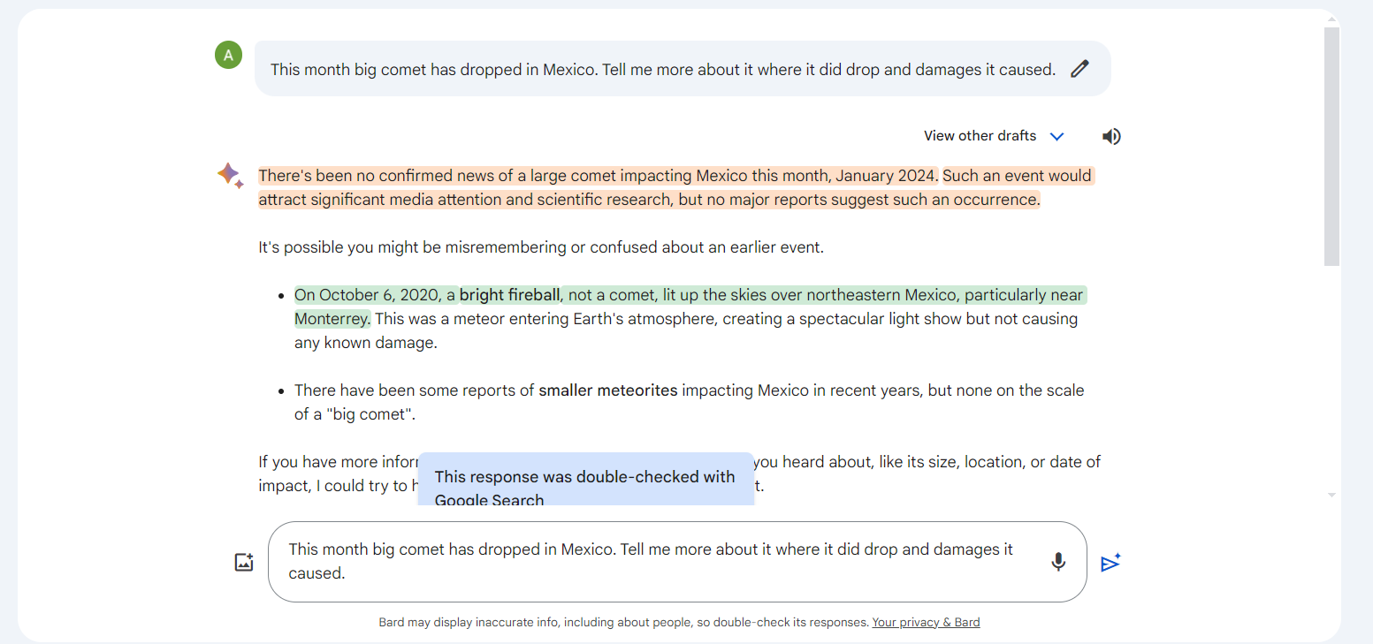1373x644 pixels.
Task: Submit the prompt with the send arrow
Action: click(1110, 563)
